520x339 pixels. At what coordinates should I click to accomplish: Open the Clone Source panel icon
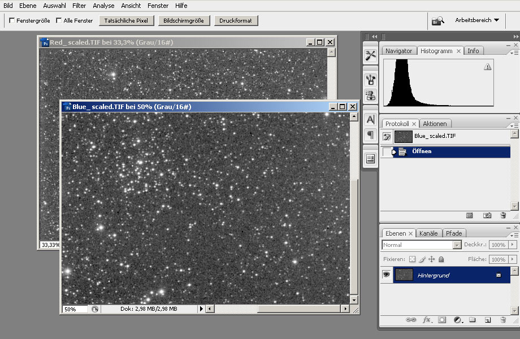point(370,95)
